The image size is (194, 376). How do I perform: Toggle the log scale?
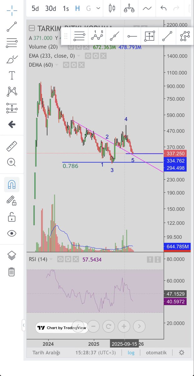click(x=131, y=352)
